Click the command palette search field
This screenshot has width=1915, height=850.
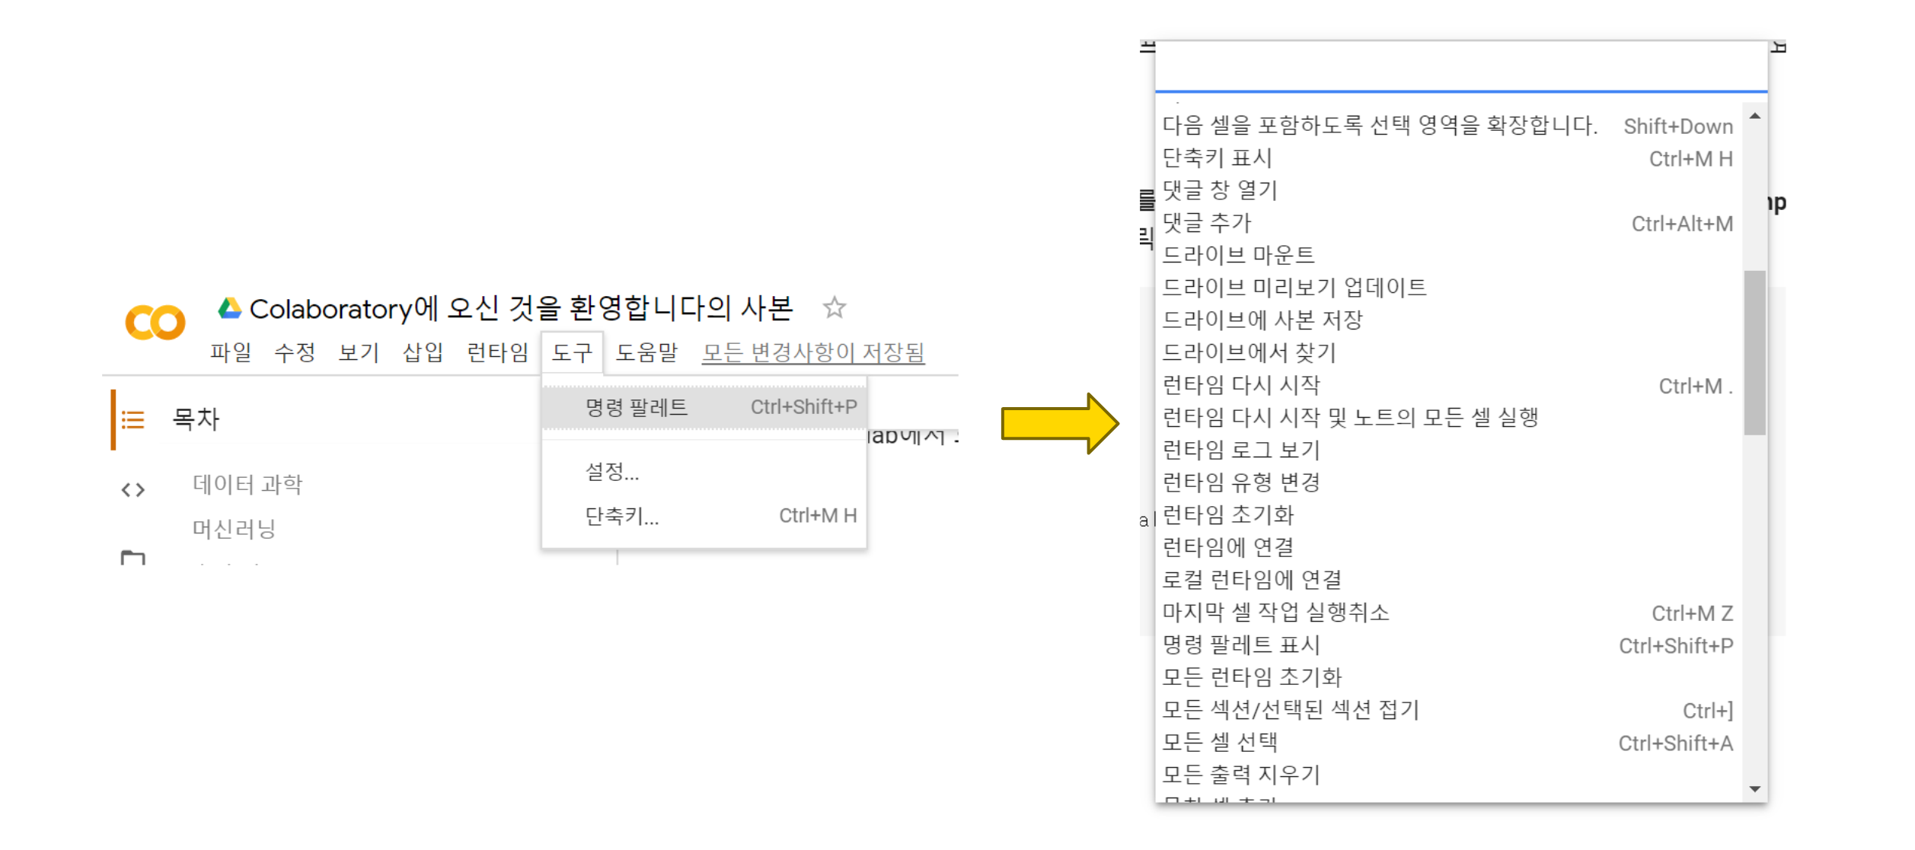click(x=1459, y=68)
